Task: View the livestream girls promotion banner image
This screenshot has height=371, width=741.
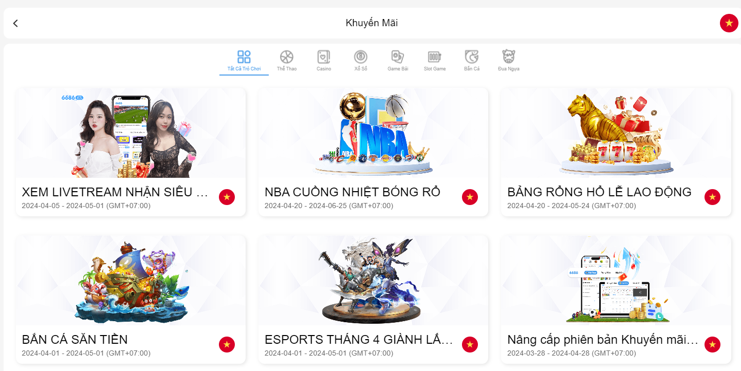Action: [131, 133]
